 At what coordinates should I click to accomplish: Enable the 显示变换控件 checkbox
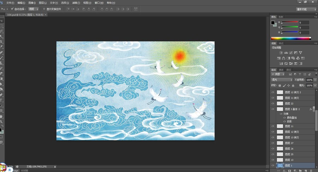(44, 9)
